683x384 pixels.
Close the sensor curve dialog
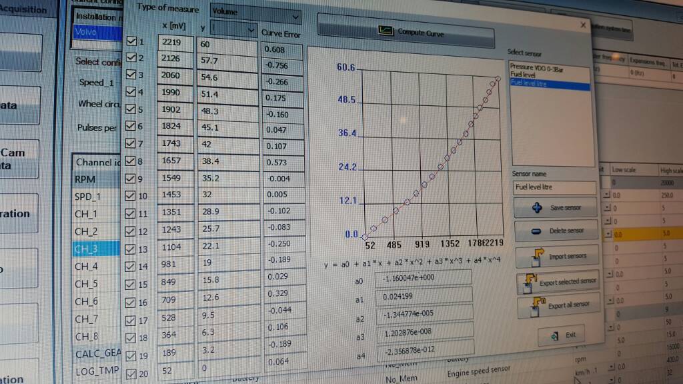tap(583, 25)
